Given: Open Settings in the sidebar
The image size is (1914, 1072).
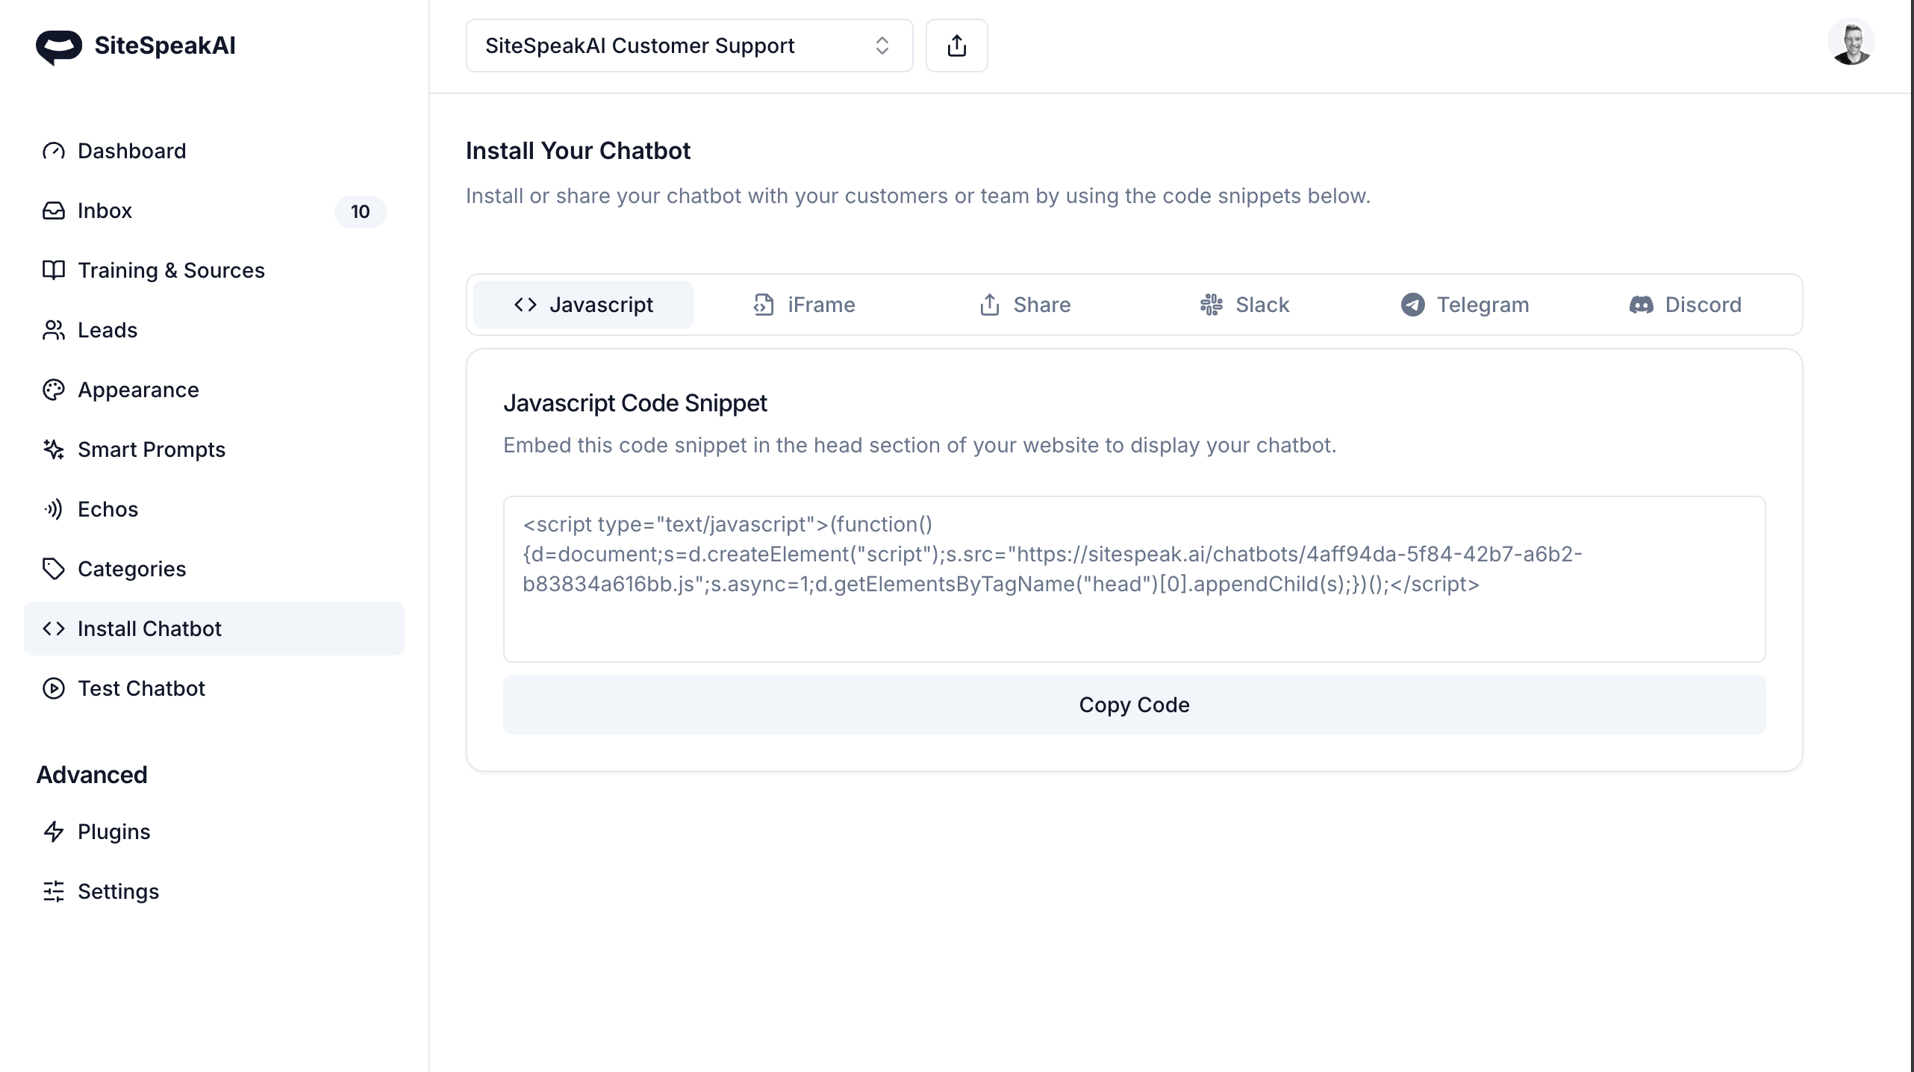Looking at the screenshot, I should pyautogui.click(x=118, y=891).
